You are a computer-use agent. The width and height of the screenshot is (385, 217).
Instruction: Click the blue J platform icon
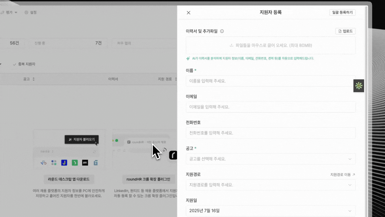[x=64, y=163]
